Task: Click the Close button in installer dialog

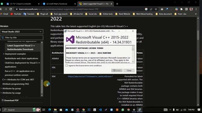Action: [x=129, y=70]
